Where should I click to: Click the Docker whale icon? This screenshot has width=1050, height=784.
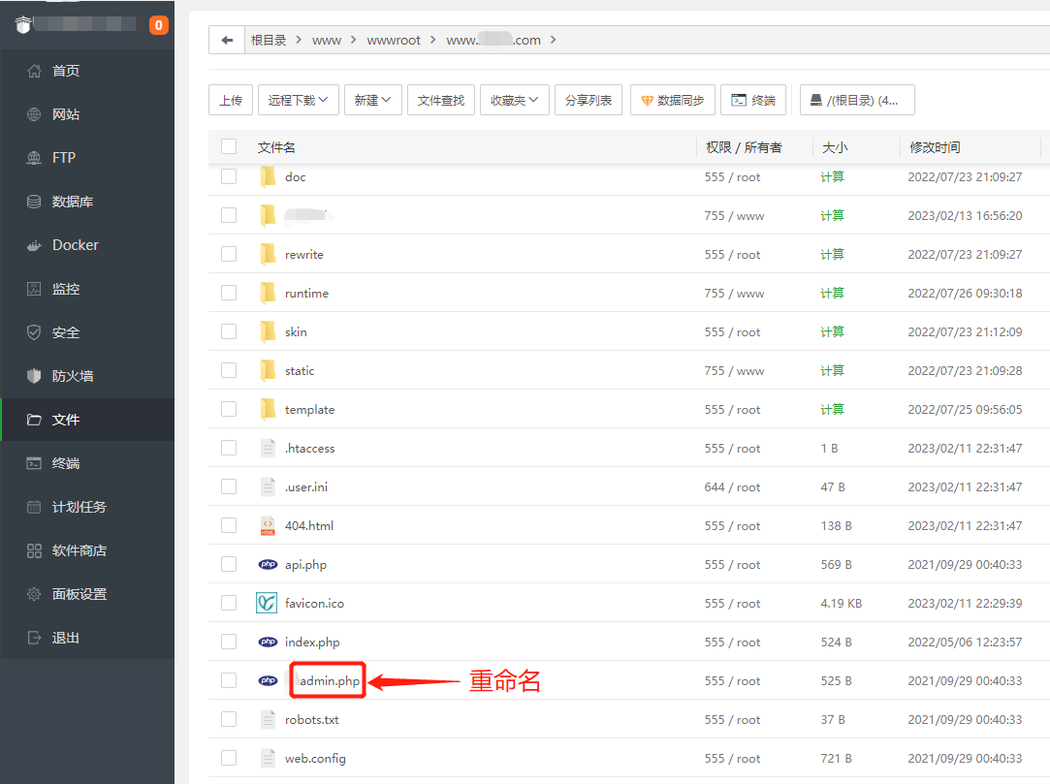(x=34, y=246)
